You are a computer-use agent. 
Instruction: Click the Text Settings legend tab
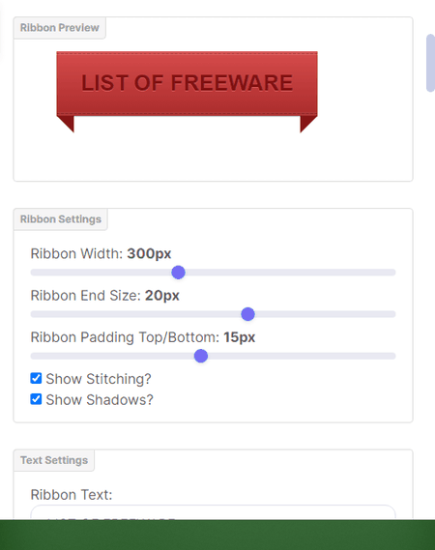pyautogui.click(x=54, y=460)
